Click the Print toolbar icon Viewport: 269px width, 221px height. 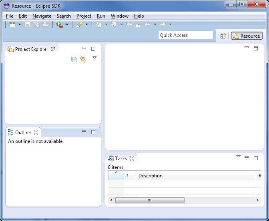tap(46, 25)
